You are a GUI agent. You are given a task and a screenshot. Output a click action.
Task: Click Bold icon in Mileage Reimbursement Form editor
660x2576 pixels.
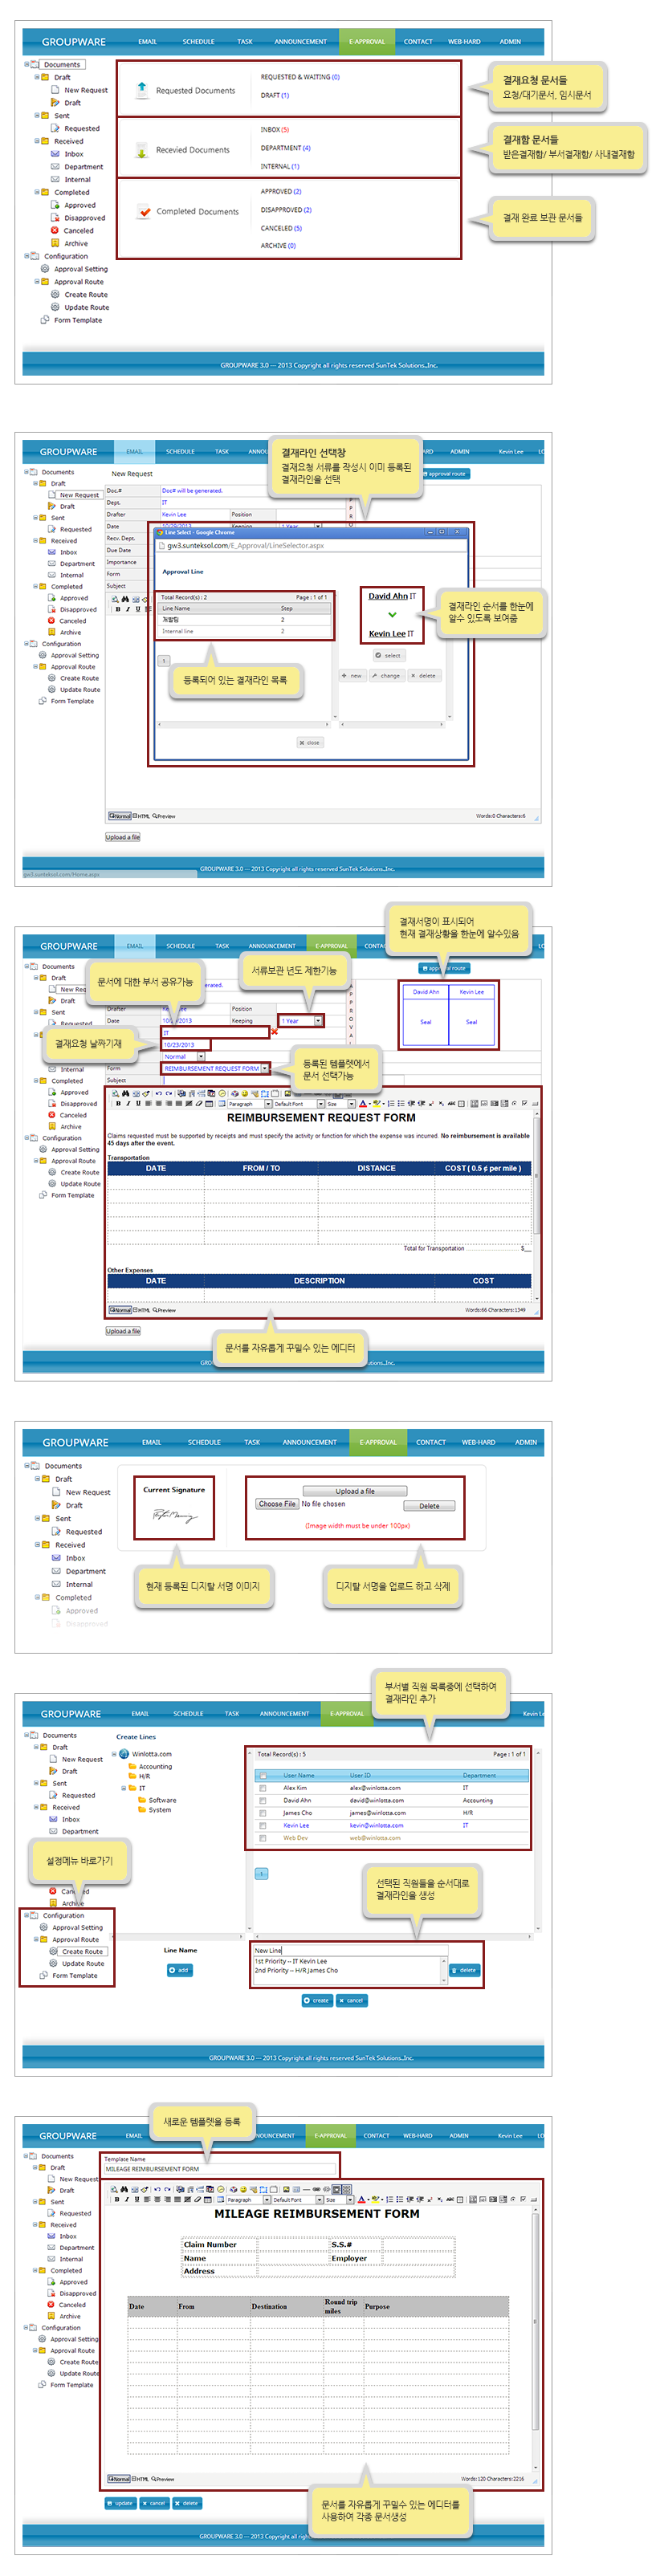117,2199
